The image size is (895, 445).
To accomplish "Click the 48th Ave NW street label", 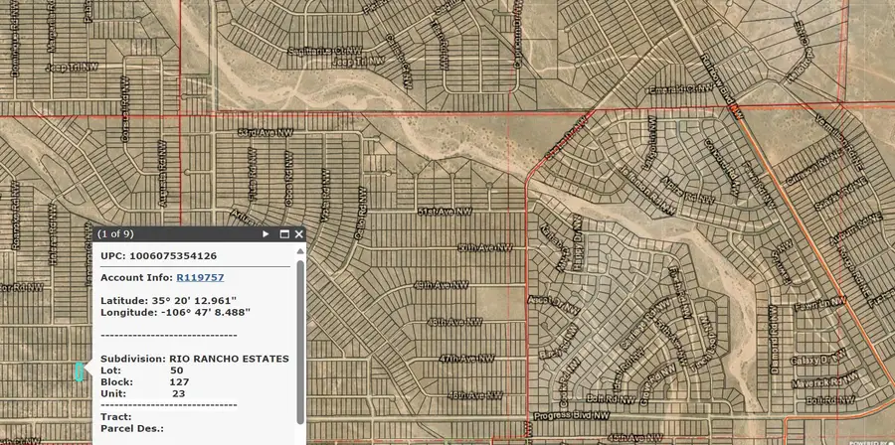I will point(454,322).
